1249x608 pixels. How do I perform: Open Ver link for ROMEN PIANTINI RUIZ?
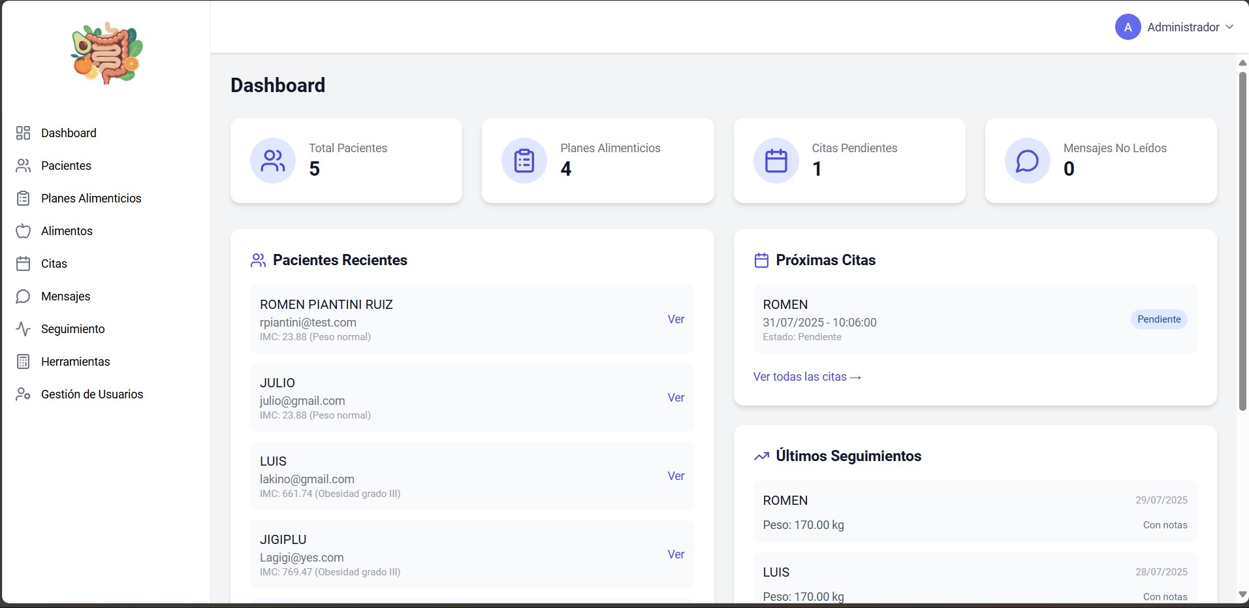(676, 319)
